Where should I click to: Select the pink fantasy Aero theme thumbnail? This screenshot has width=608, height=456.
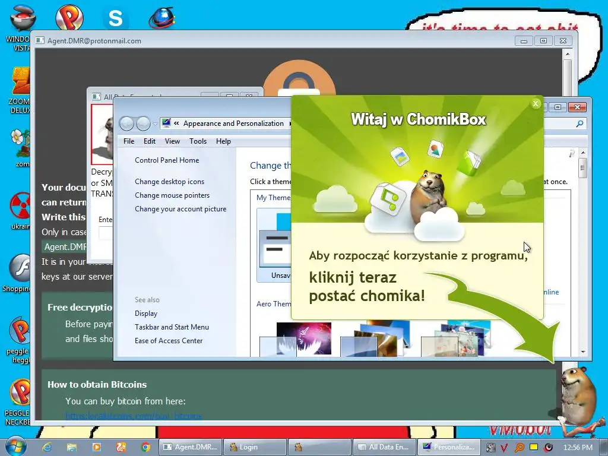click(x=296, y=339)
